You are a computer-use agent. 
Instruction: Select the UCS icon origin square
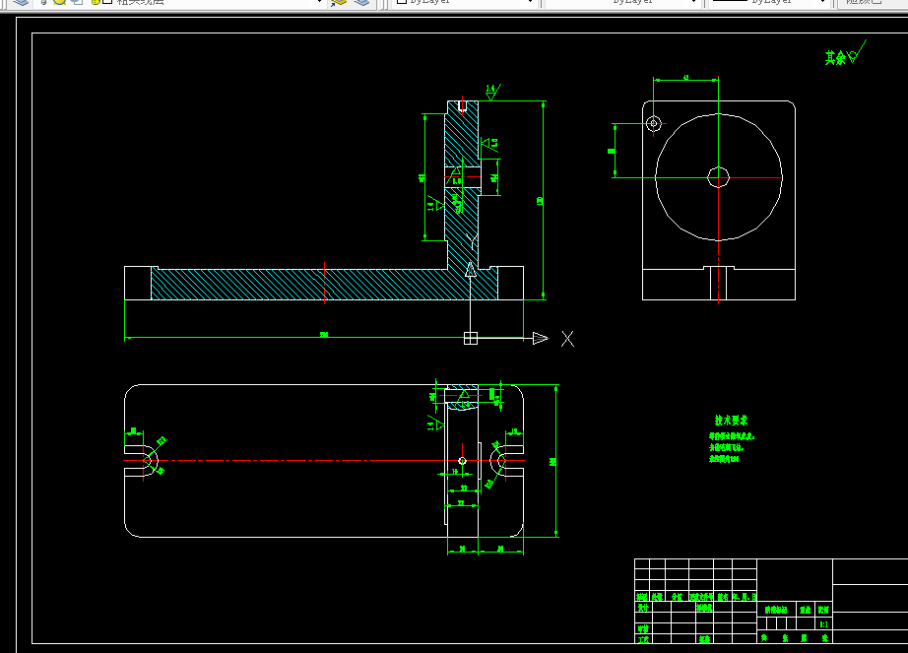tap(471, 338)
